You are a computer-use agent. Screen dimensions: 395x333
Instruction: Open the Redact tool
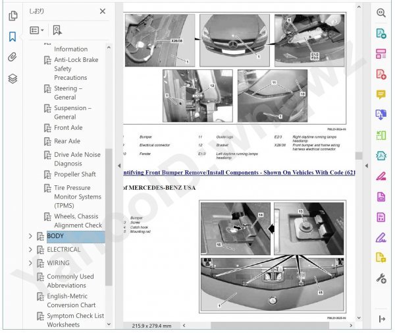coord(381,176)
